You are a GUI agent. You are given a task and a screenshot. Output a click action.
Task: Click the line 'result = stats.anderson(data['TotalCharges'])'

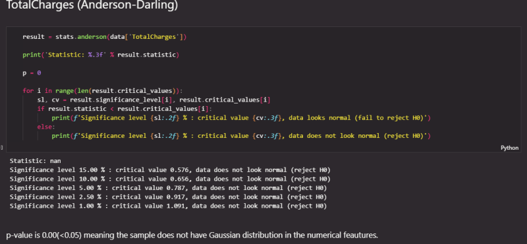(x=105, y=37)
